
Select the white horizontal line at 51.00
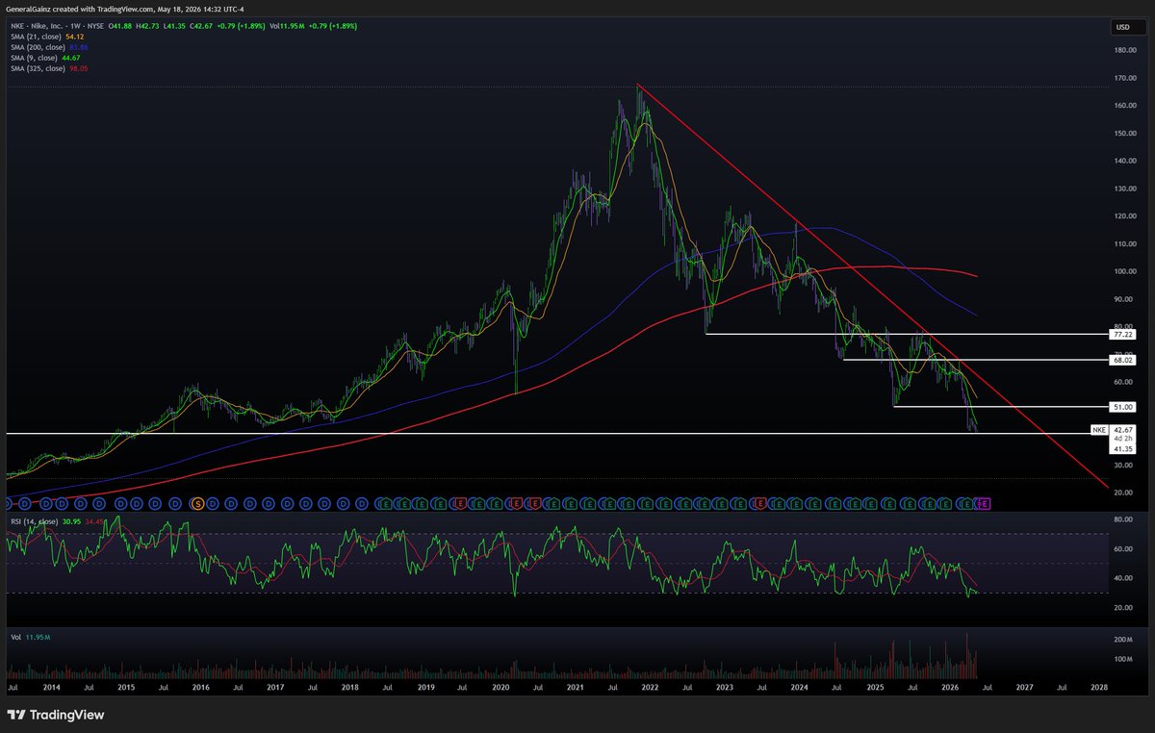(1001, 407)
